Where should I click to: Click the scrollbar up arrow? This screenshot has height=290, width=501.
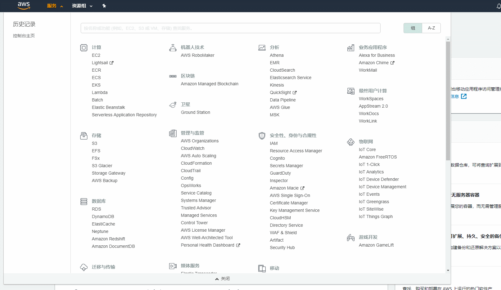tap(448, 39)
